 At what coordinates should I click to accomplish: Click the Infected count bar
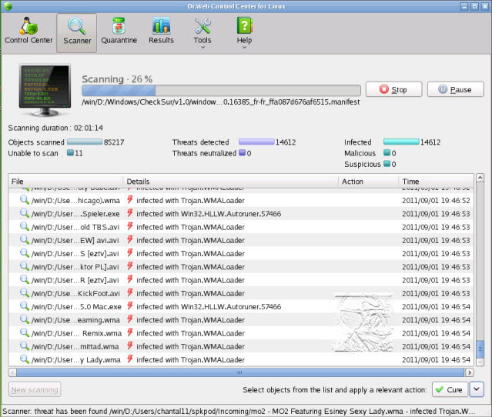pos(401,142)
